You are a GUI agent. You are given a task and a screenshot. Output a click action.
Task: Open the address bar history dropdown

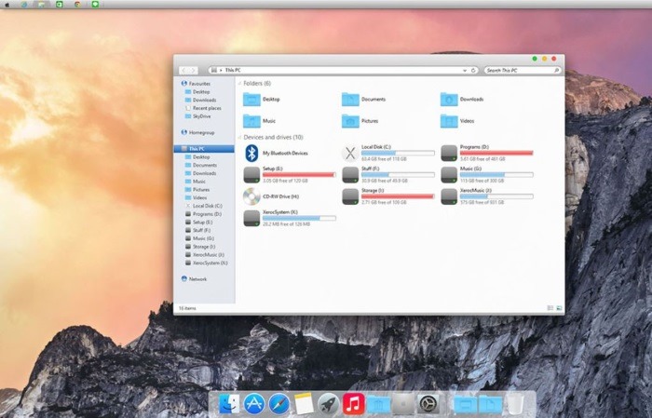coord(465,70)
